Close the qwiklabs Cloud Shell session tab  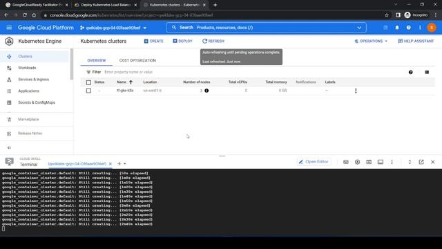pos(110,164)
